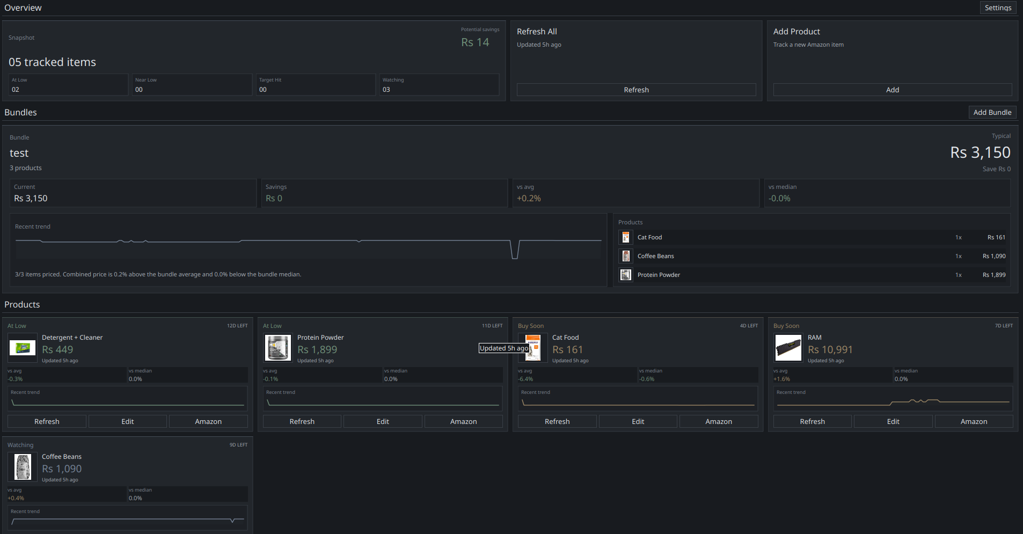Image resolution: width=1023 pixels, height=534 pixels.
Task: Click the Coffee Beans card recent trend sparkline
Action: pos(128,521)
